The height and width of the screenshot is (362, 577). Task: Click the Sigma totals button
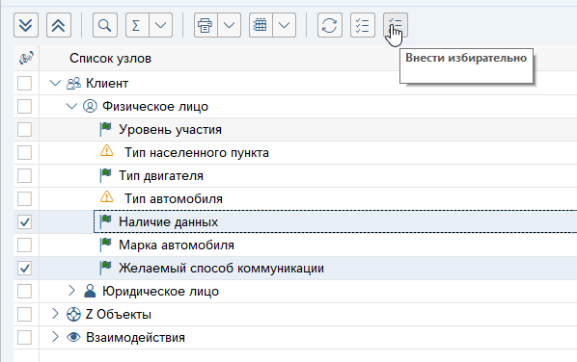tap(137, 25)
